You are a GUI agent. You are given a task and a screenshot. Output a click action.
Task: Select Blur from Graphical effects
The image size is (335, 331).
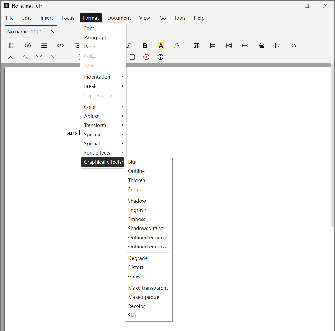click(x=132, y=162)
